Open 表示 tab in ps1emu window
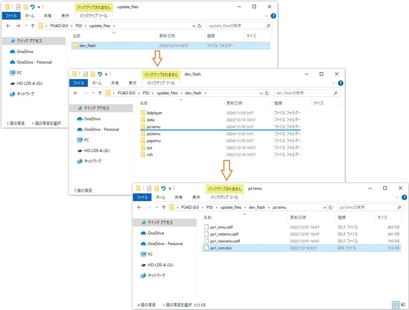 click(196, 197)
